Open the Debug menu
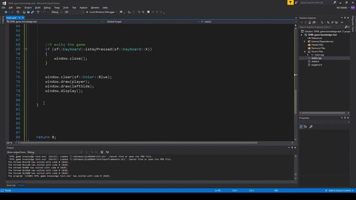Screen dimensions: 356x200 (47, 8)
